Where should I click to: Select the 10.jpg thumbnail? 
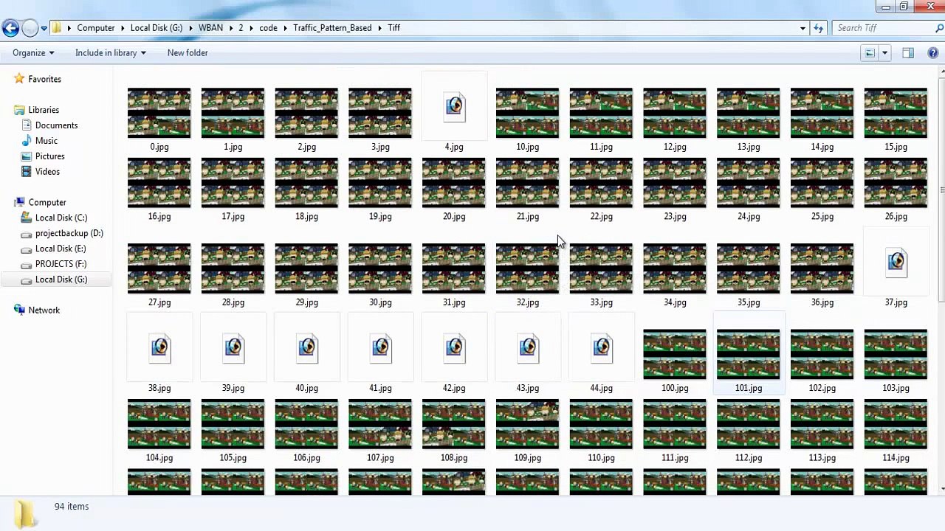[527, 113]
